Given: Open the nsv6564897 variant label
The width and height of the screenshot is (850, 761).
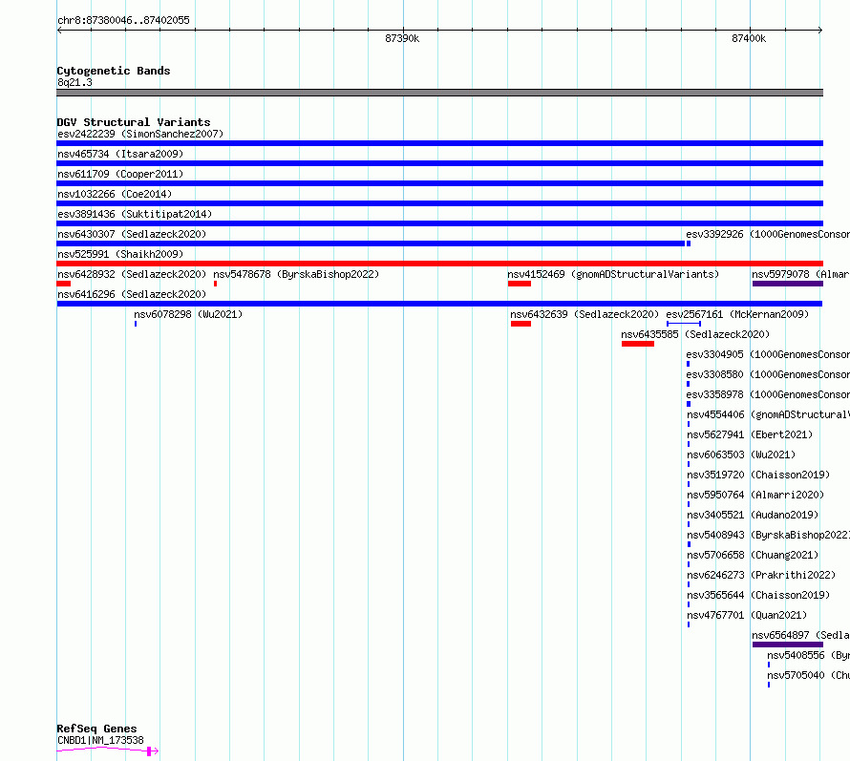Looking at the screenshot, I should point(800,635).
